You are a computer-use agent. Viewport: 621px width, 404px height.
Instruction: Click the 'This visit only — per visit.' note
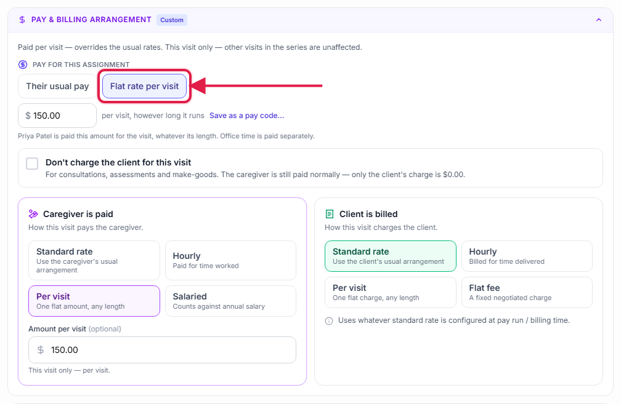tap(69, 370)
